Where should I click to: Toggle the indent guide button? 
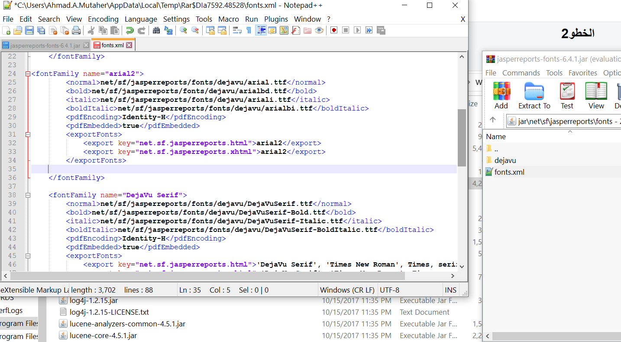point(261,30)
